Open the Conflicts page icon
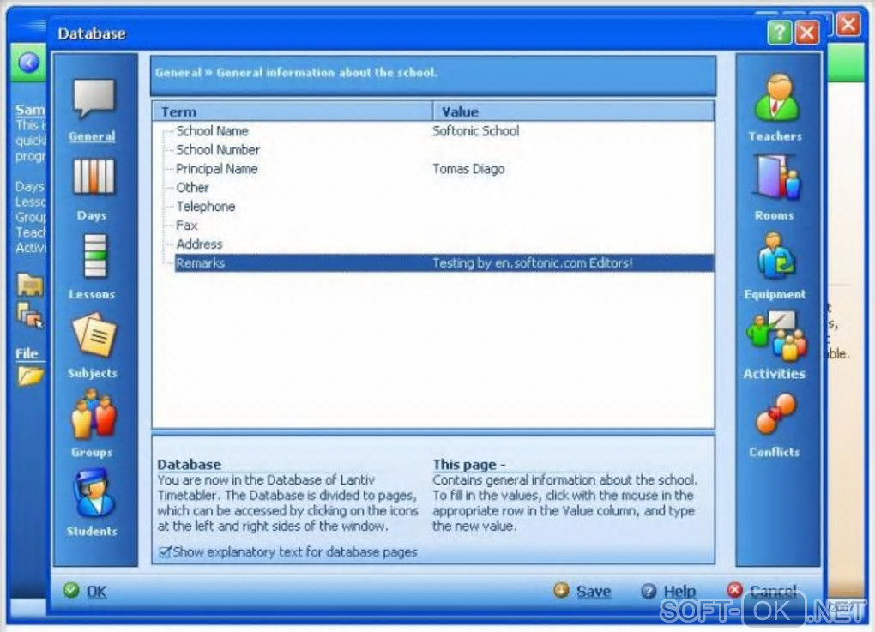Image resolution: width=875 pixels, height=632 pixels. click(x=776, y=413)
